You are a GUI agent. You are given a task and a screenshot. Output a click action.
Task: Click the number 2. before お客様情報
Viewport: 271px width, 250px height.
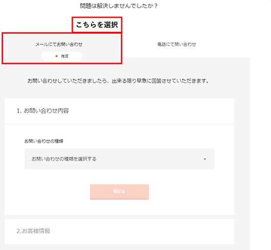tap(19, 232)
